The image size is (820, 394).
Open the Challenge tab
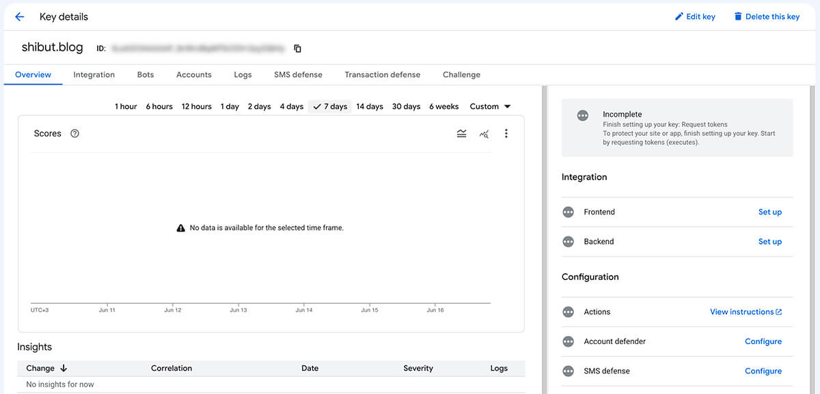(461, 74)
